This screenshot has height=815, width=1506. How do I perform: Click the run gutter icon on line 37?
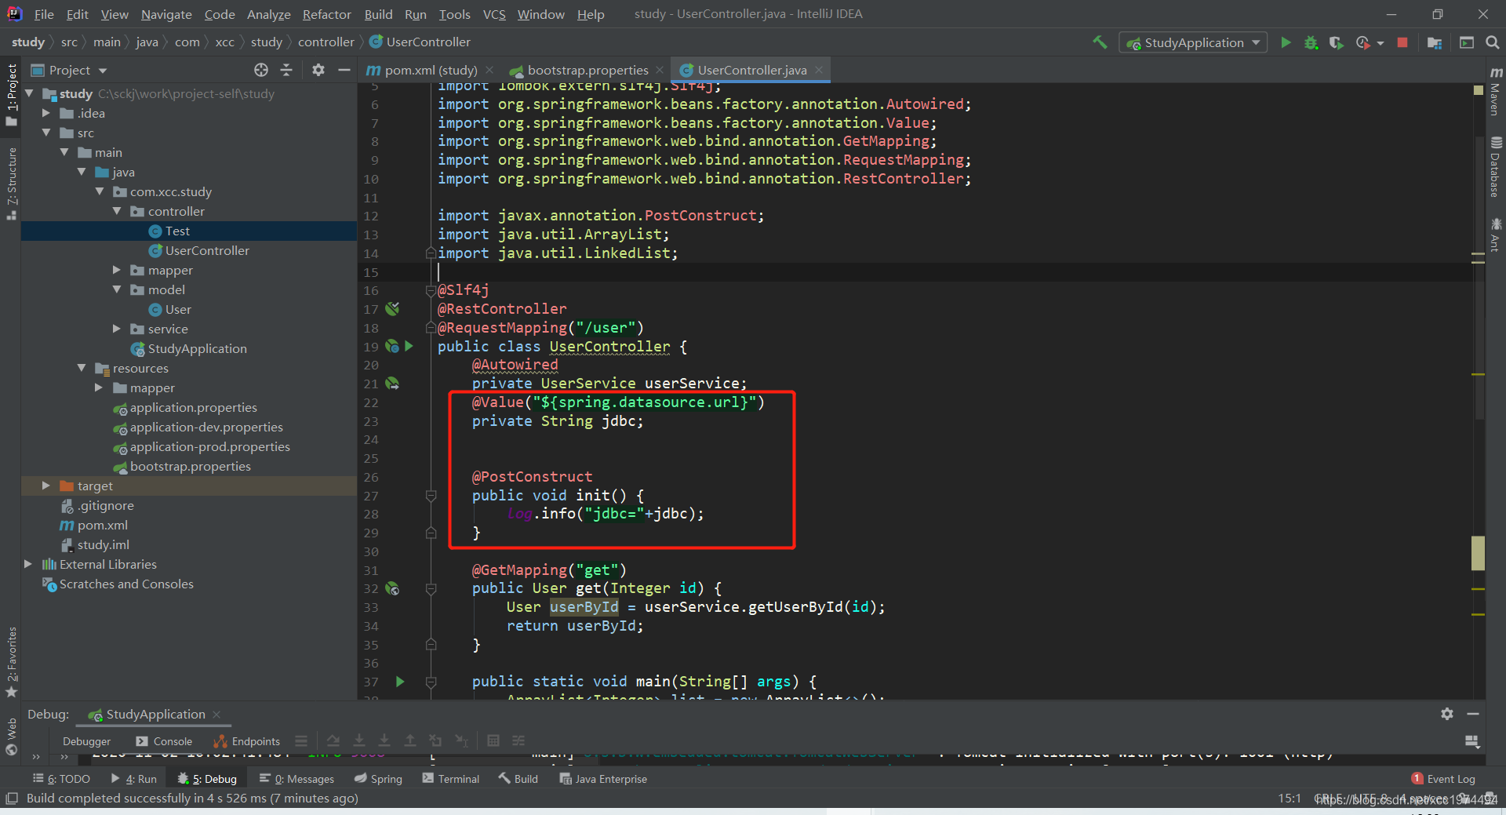click(400, 682)
